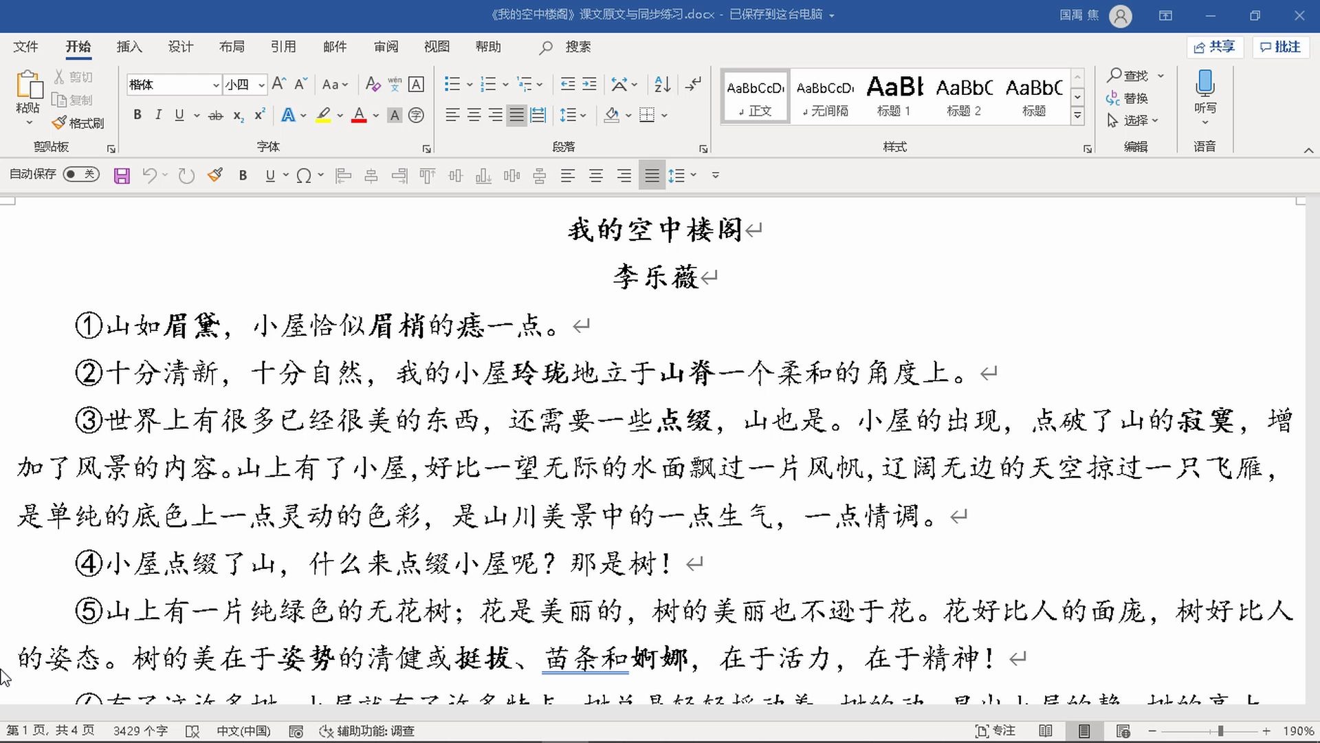
Task: Toggle justify in quick access toolbar
Action: coord(652,175)
